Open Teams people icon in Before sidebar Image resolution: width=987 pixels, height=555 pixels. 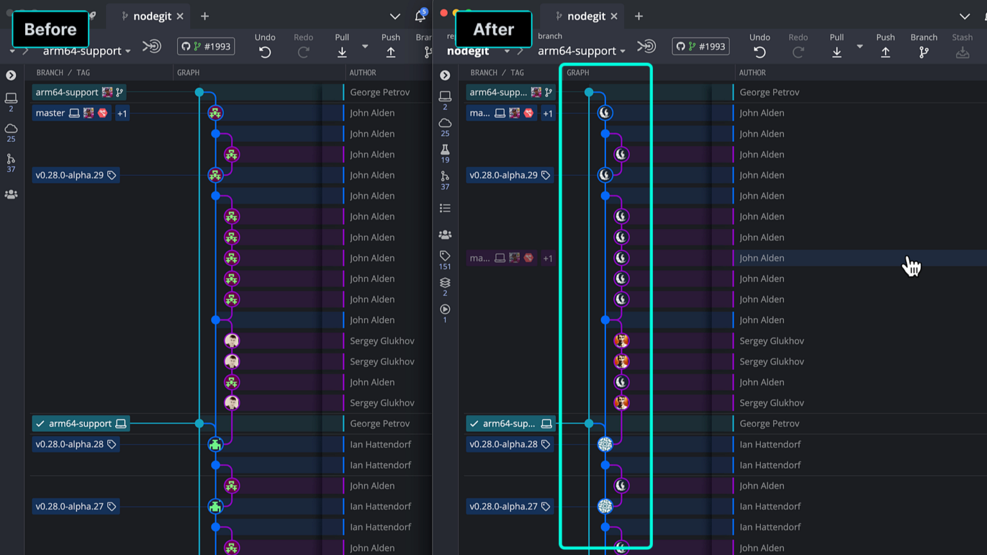11,194
